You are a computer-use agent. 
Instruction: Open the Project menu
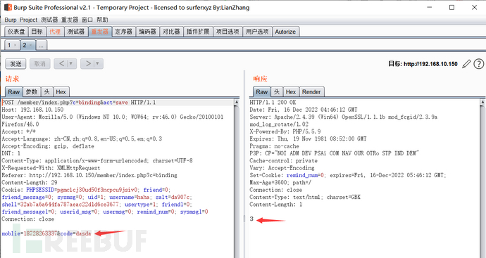tap(28, 20)
